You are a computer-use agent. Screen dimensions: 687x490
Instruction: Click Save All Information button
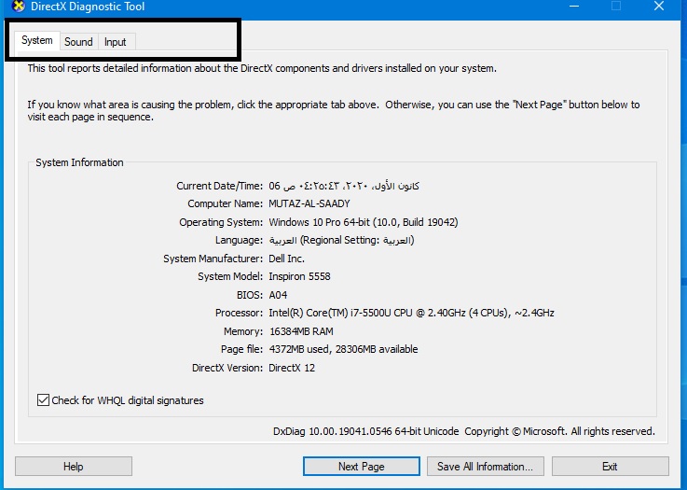[486, 467]
